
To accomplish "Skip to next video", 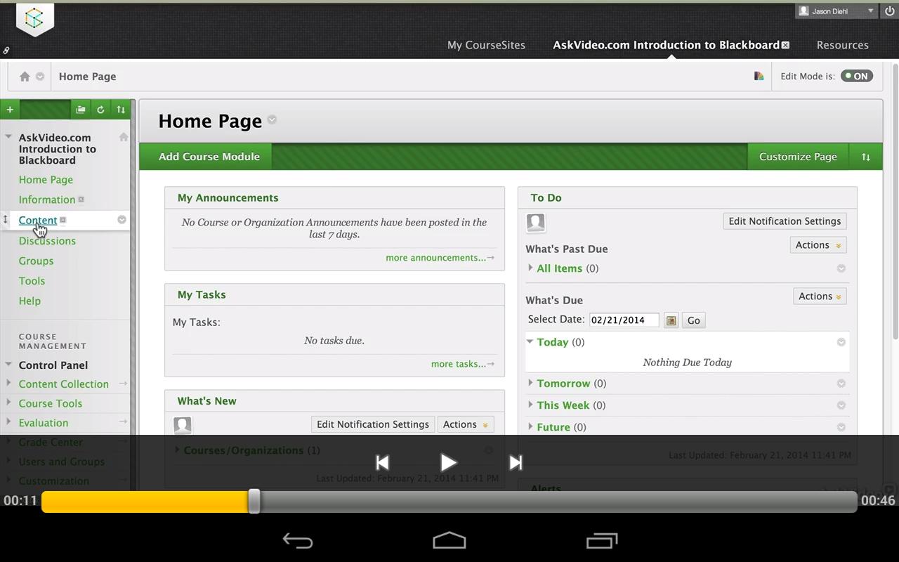I will (x=516, y=462).
